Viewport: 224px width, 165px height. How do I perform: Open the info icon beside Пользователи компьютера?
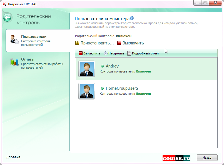[x=132, y=18]
